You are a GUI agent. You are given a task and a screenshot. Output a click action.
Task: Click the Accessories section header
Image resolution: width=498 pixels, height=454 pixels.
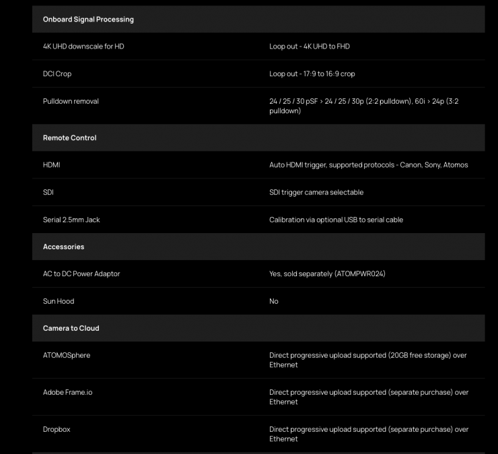point(64,247)
